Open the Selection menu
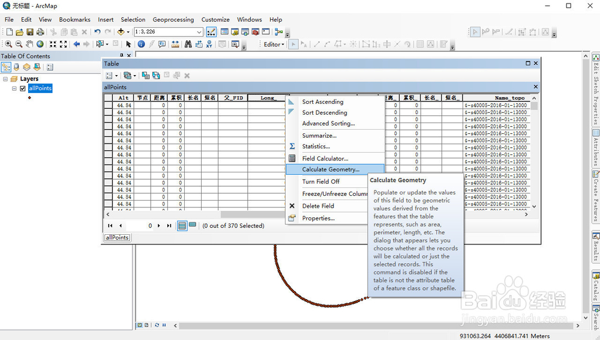 (x=133, y=20)
